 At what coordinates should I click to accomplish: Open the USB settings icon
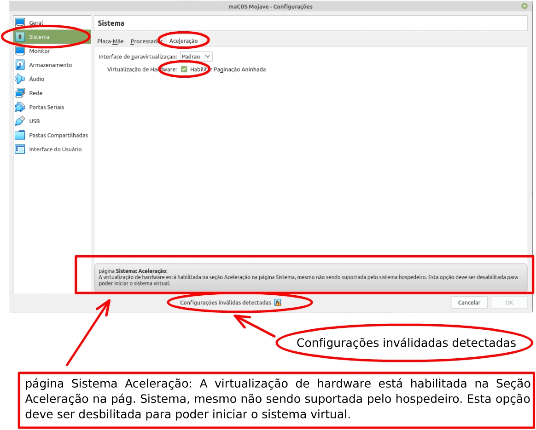(20, 121)
